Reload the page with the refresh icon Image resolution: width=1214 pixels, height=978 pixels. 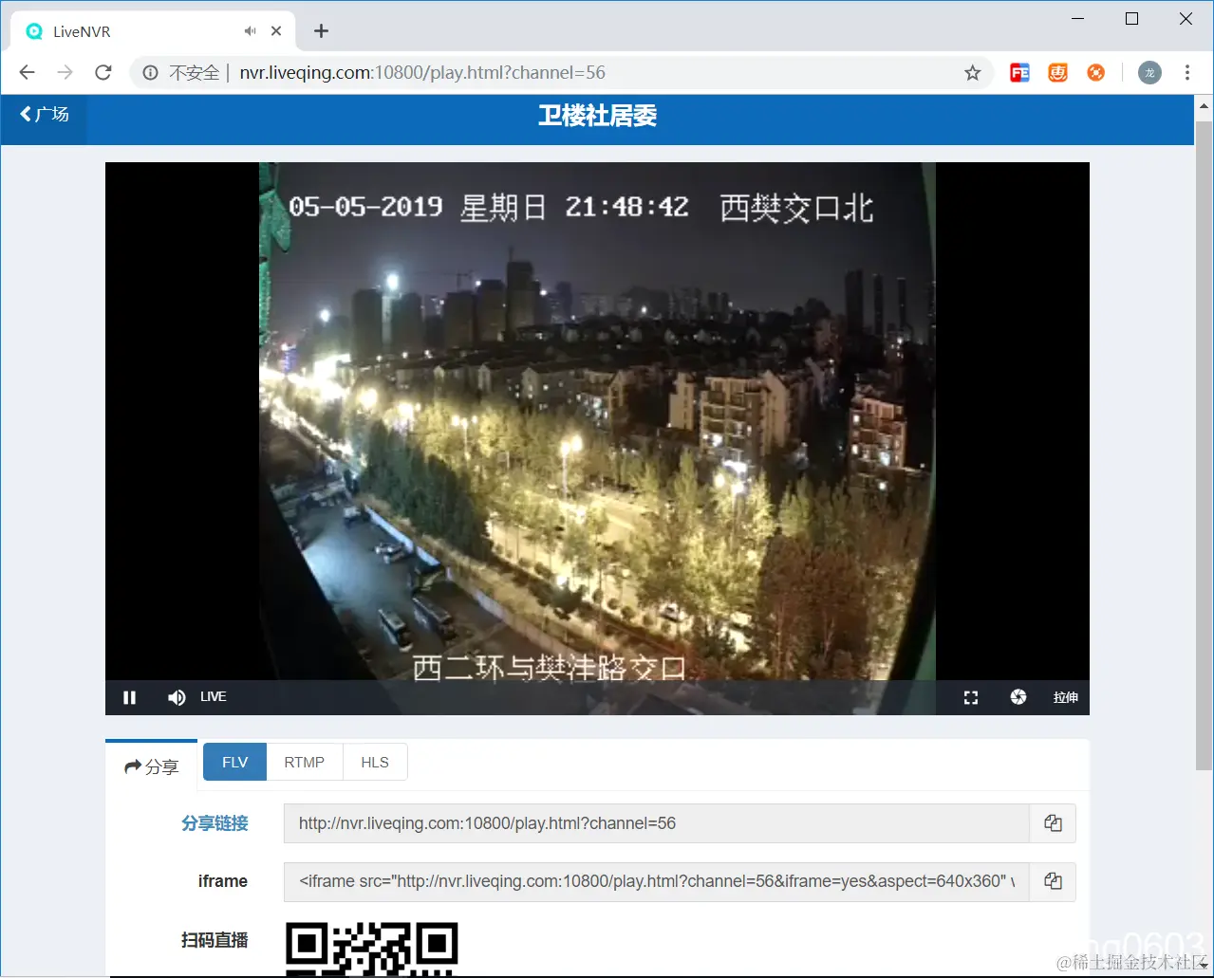point(103,72)
